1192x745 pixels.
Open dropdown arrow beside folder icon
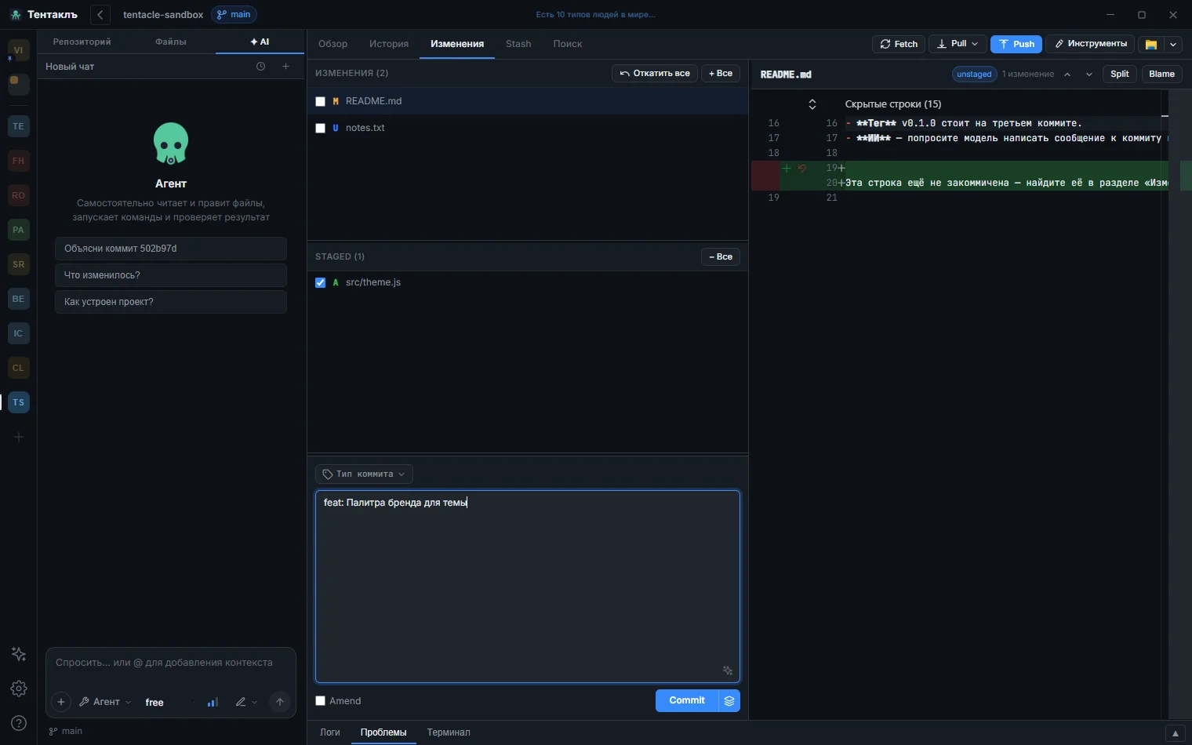[1174, 44]
